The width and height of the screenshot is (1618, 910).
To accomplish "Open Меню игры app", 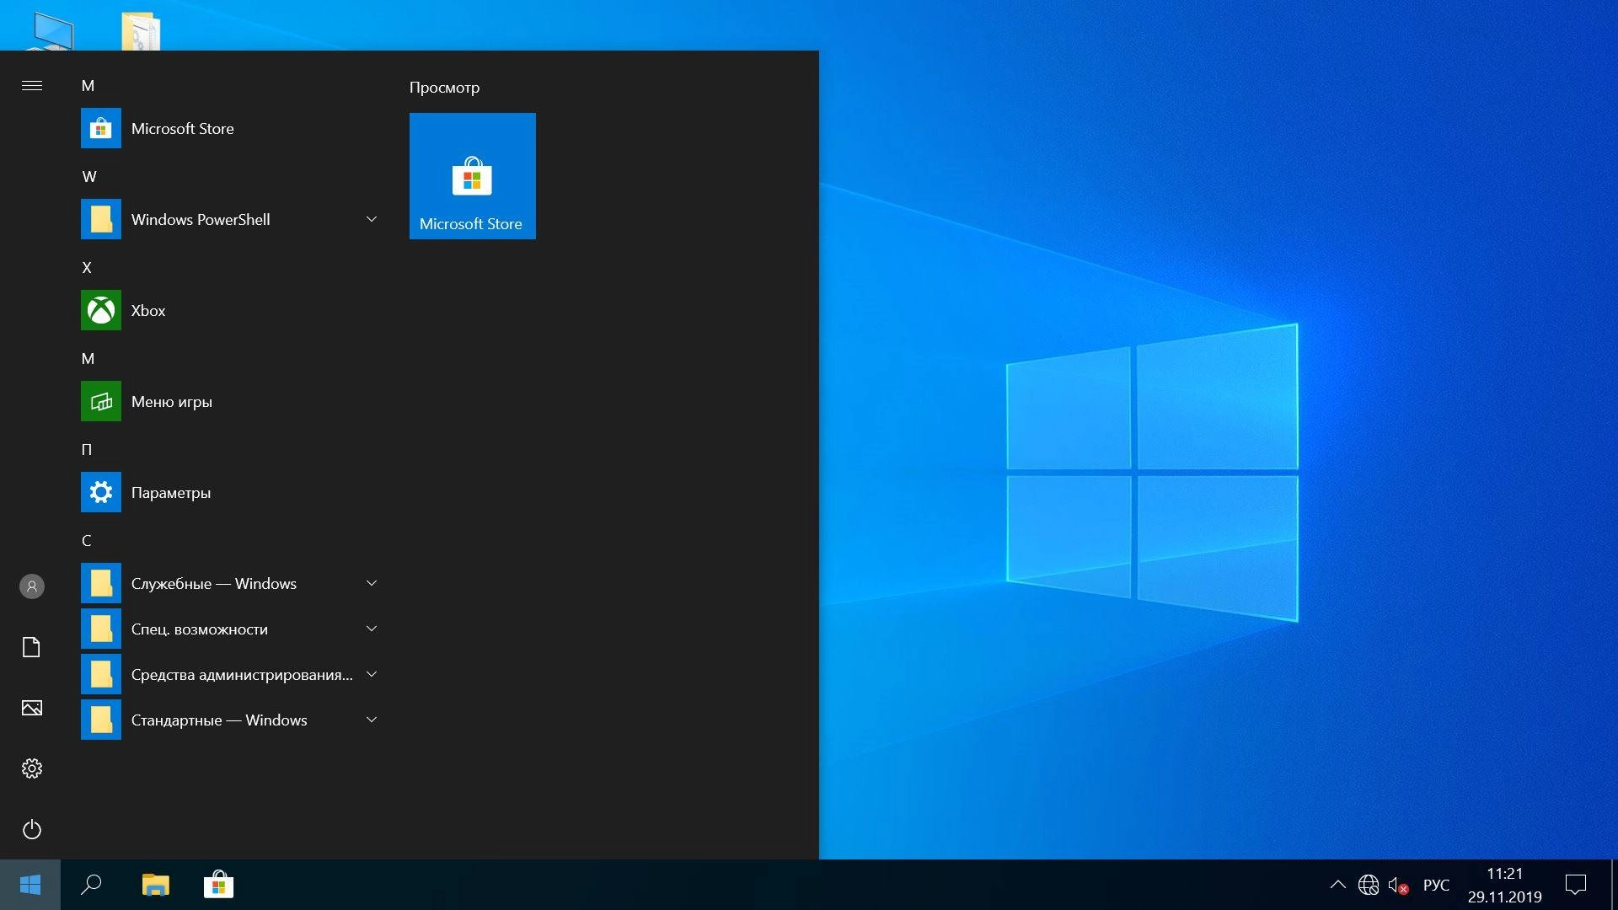I will click(232, 401).
